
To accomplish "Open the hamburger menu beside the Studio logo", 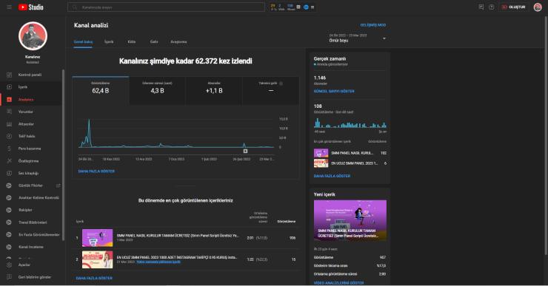I will point(9,7).
